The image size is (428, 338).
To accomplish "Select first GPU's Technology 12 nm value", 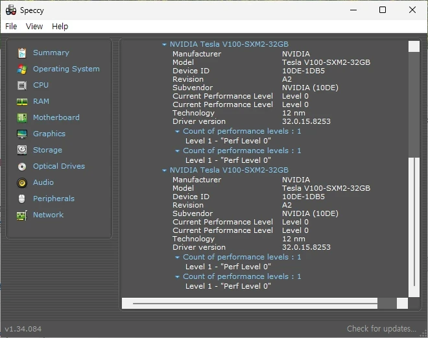I will pos(293,113).
